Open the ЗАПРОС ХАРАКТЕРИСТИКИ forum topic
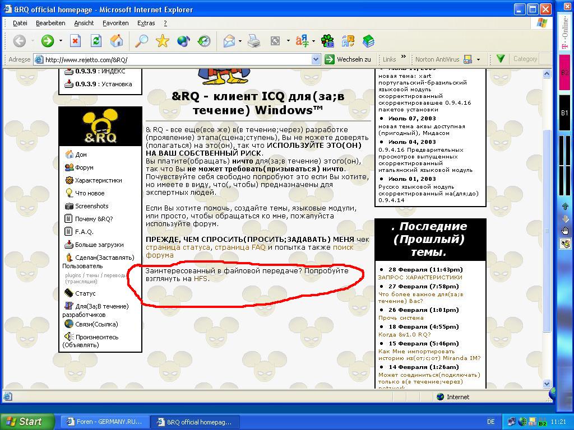 (420, 277)
